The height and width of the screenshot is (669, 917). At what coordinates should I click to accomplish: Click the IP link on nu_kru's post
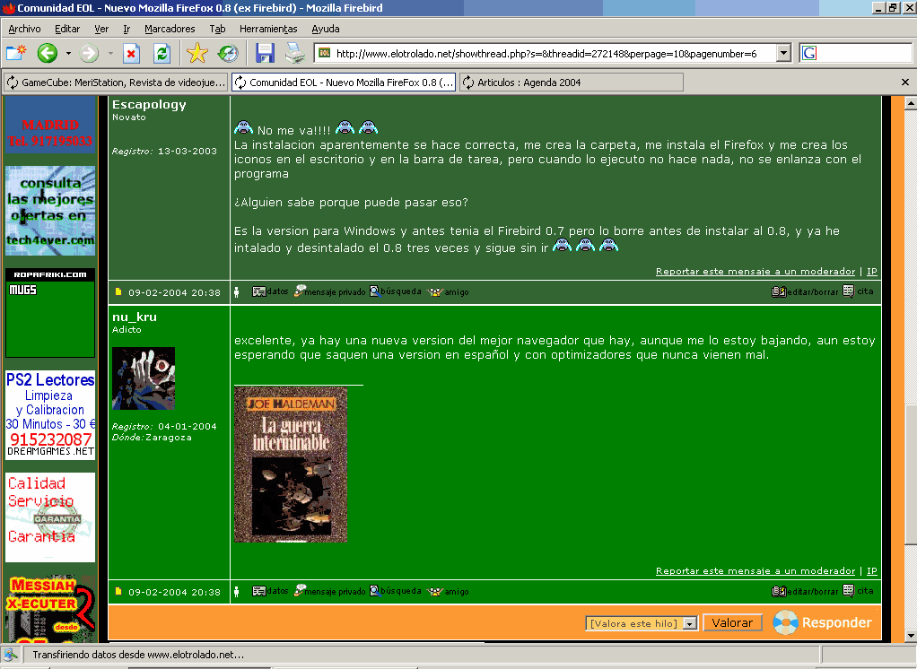pyautogui.click(x=871, y=571)
